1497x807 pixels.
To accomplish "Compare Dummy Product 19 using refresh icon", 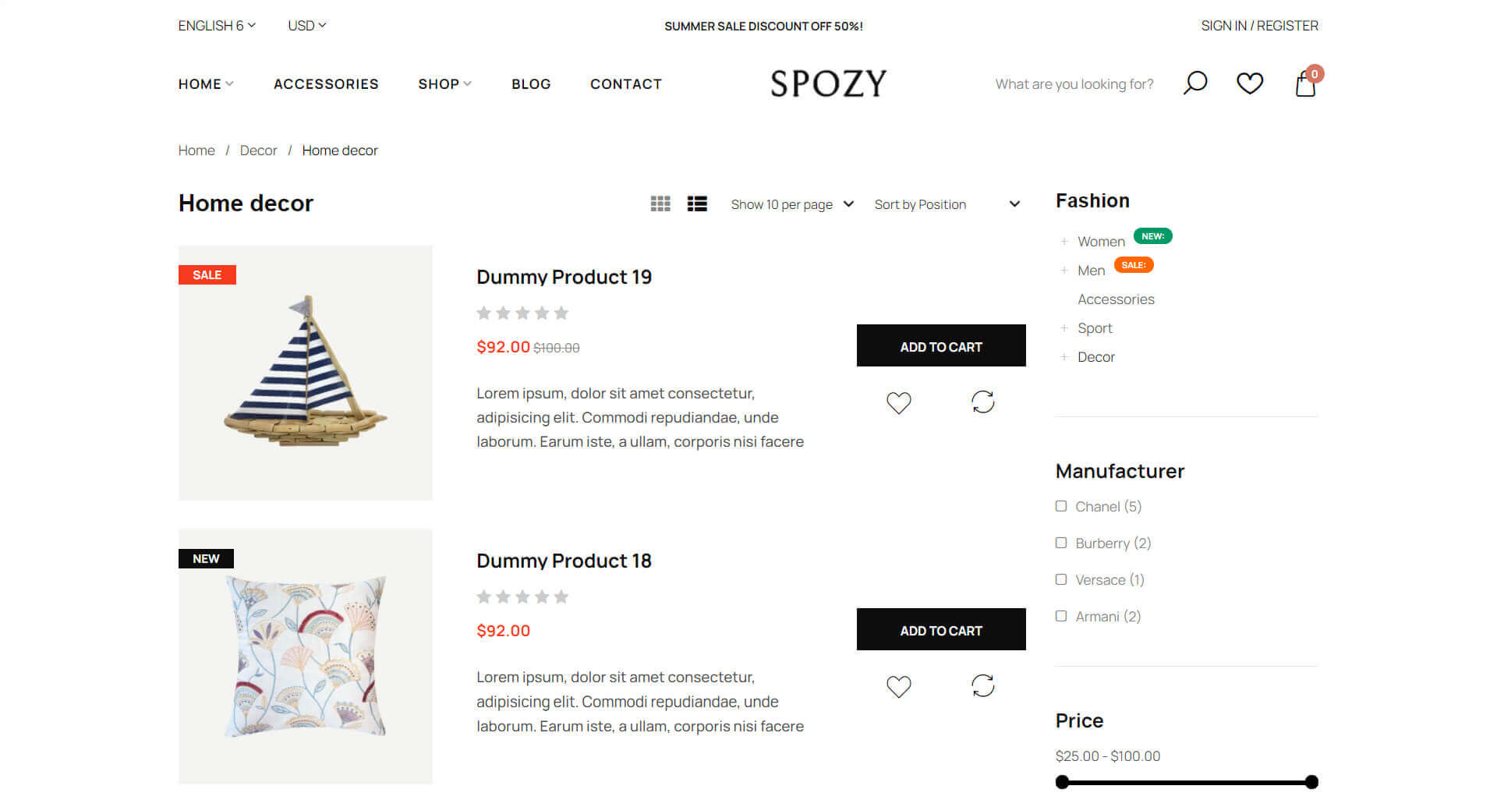I will coord(982,402).
